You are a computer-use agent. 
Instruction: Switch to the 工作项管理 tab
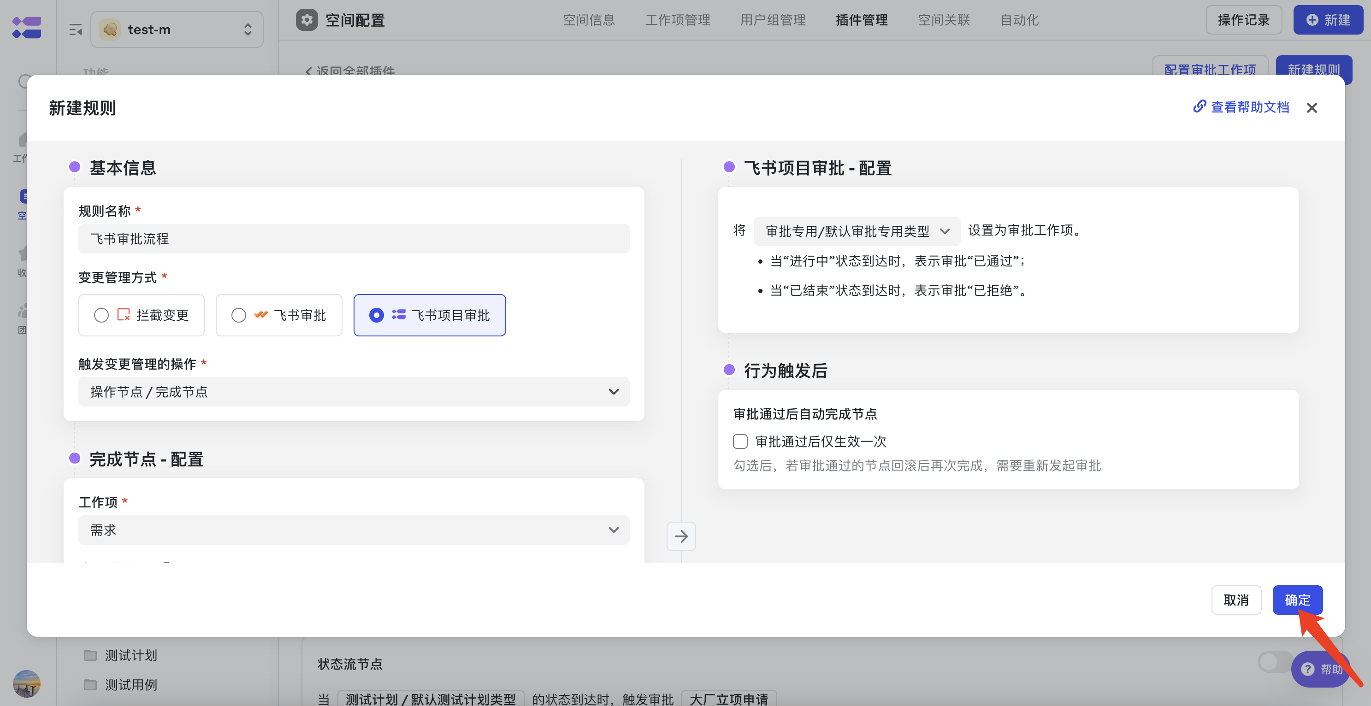click(678, 20)
